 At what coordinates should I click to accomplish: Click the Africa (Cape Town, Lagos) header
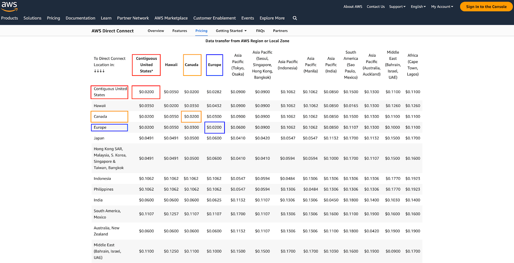pyautogui.click(x=413, y=65)
